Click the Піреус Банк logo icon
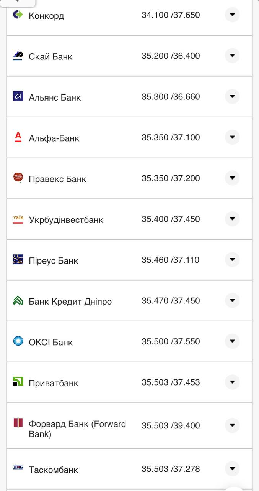259x491 pixels. pos(18,260)
